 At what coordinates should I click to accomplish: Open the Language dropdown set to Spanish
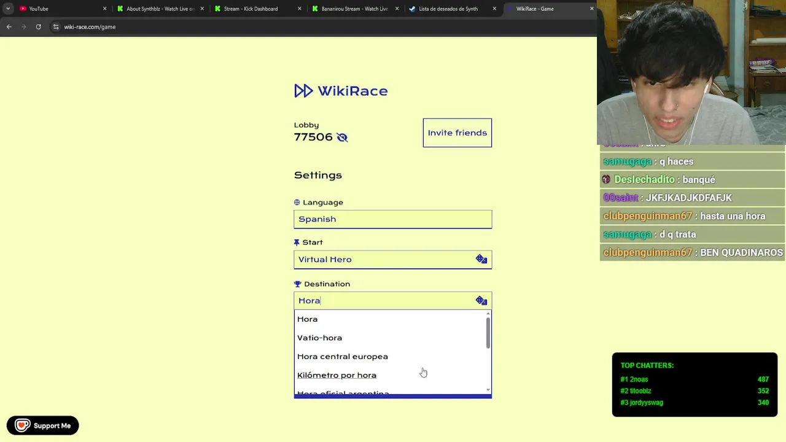(393, 219)
